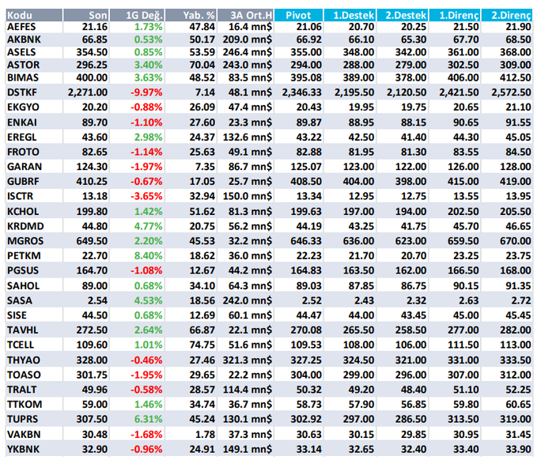This screenshot has height=460, width=537.
Task: Select the 123.00 first support for GARAN
Action: tap(358, 166)
